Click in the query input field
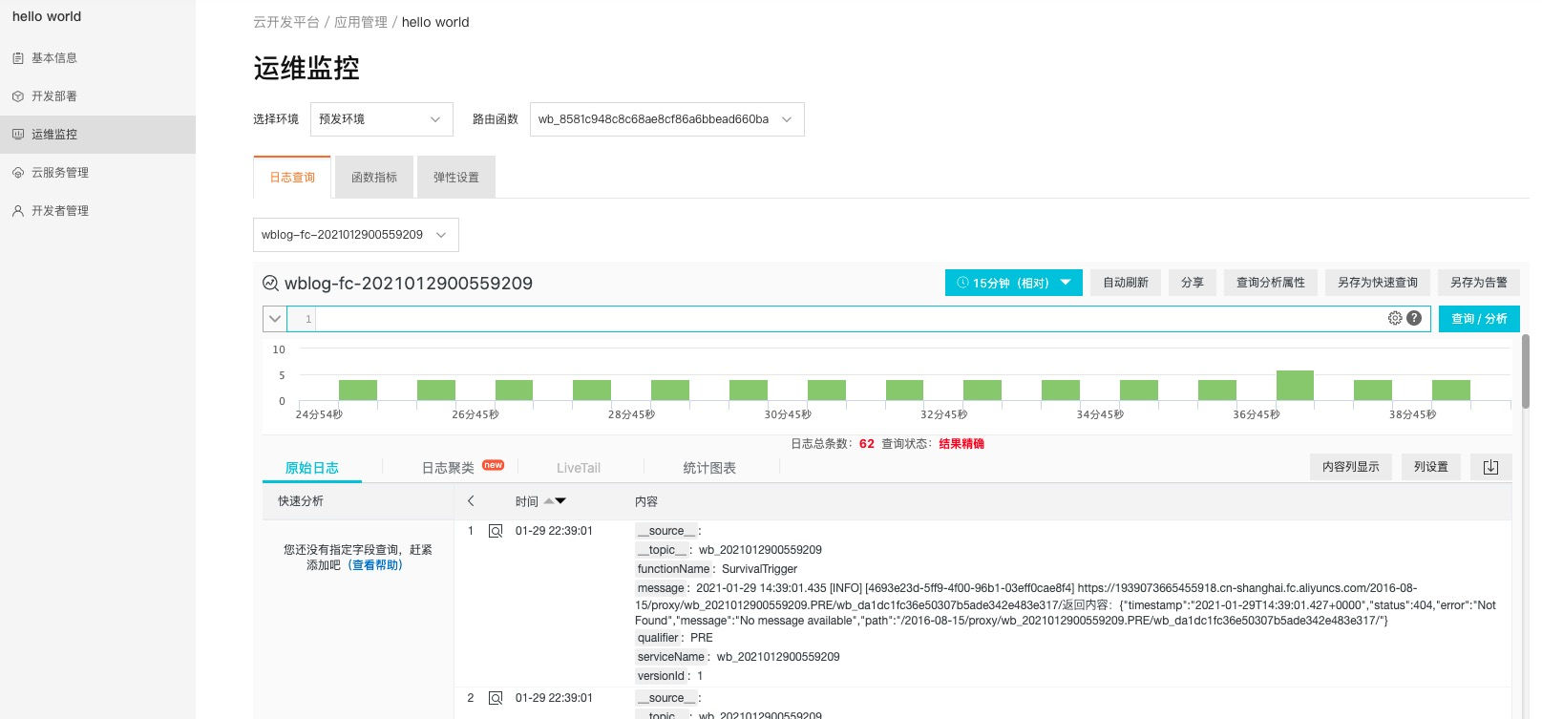The image size is (1542, 719). [840, 319]
